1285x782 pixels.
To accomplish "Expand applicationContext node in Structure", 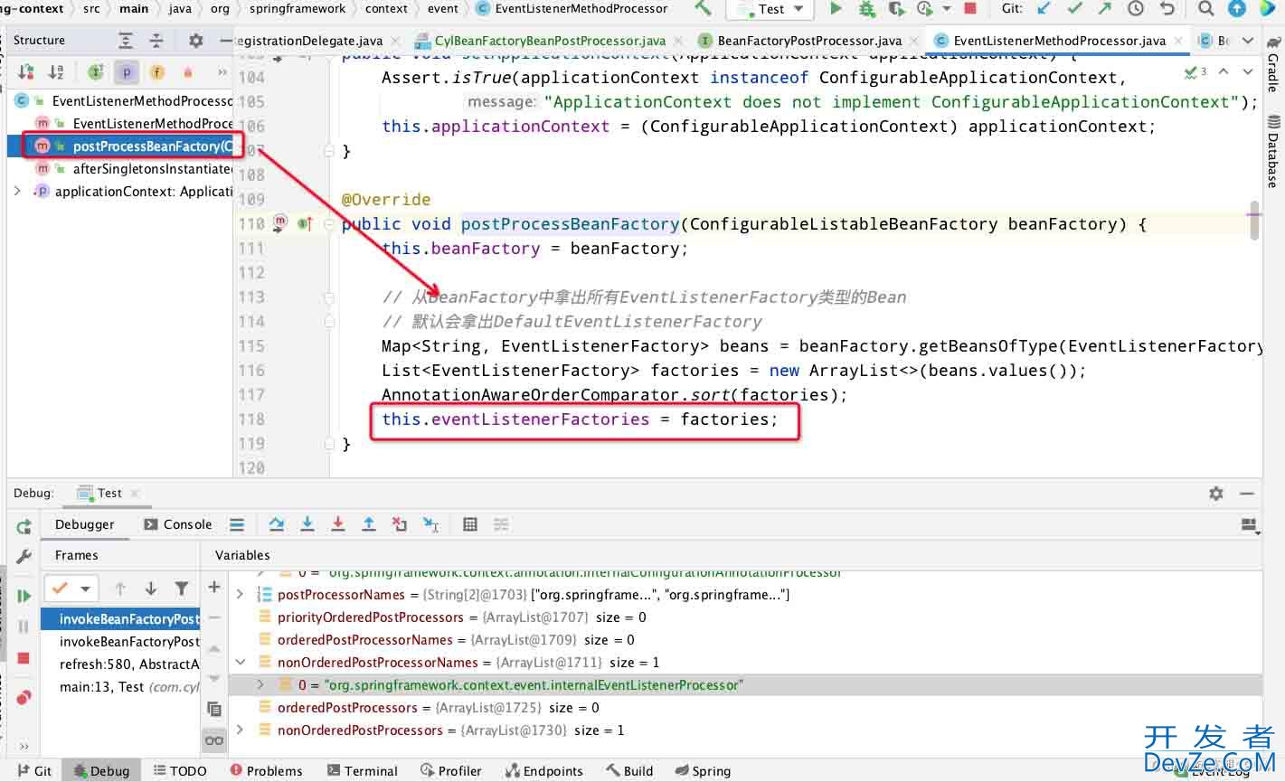I will coord(17,191).
